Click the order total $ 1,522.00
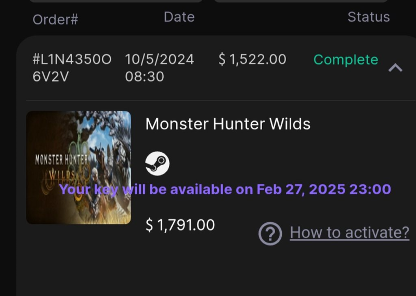416x296 pixels. pyautogui.click(x=252, y=60)
